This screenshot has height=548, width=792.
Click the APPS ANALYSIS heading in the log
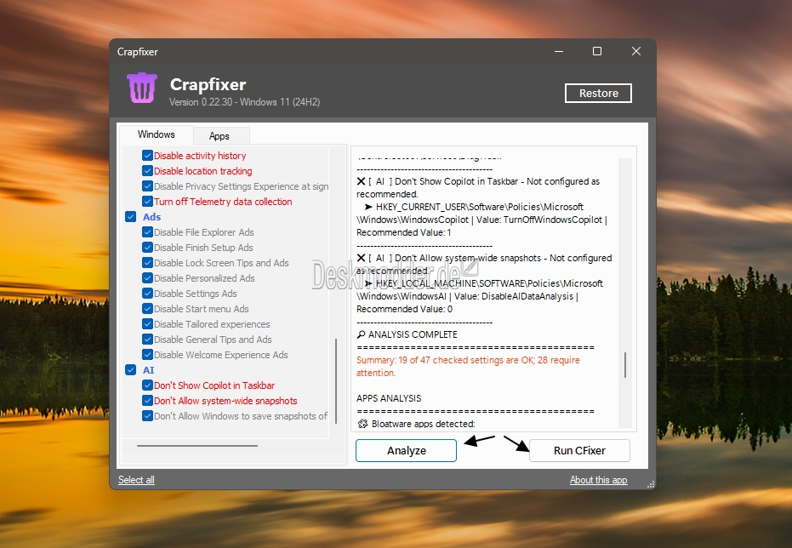[389, 398]
